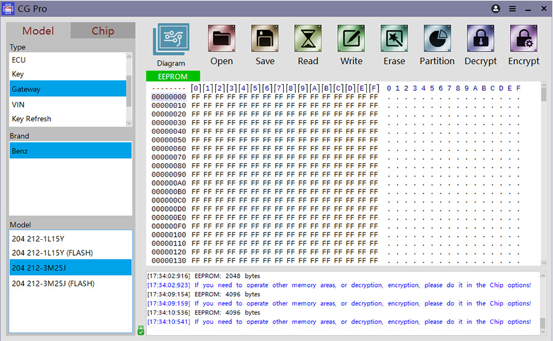Screen dimensions: 553x341
Task: Switch to the Model tab
Action: click(38, 31)
